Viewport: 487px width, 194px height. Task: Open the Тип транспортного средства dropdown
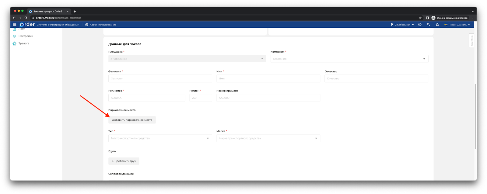160,138
